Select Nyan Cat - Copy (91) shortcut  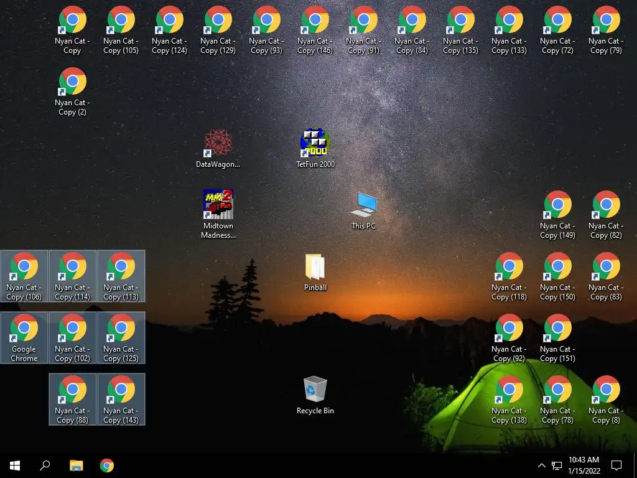click(x=363, y=30)
